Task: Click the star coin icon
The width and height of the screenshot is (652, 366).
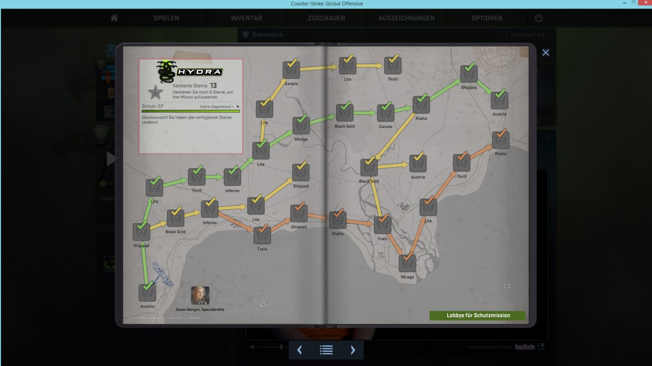Action: (155, 92)
